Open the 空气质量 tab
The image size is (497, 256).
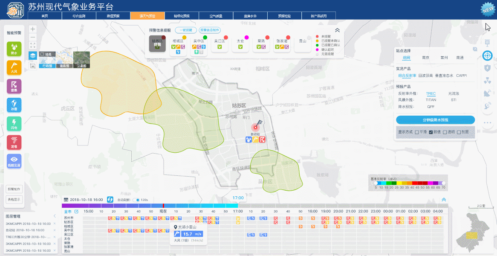tap(216, 16)
